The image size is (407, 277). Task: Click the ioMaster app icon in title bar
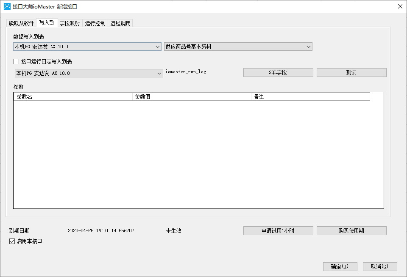tap(7, 6)
